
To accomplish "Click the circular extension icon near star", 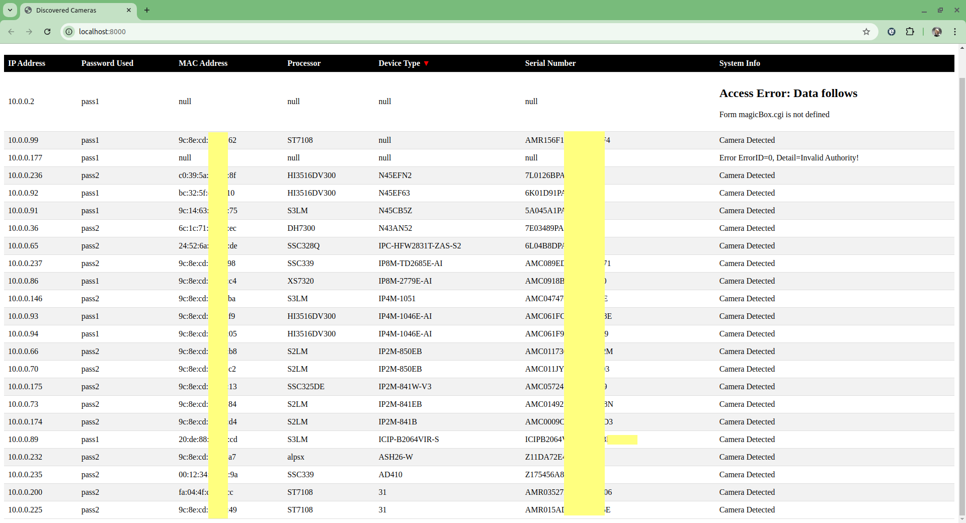I will (892, 32).
